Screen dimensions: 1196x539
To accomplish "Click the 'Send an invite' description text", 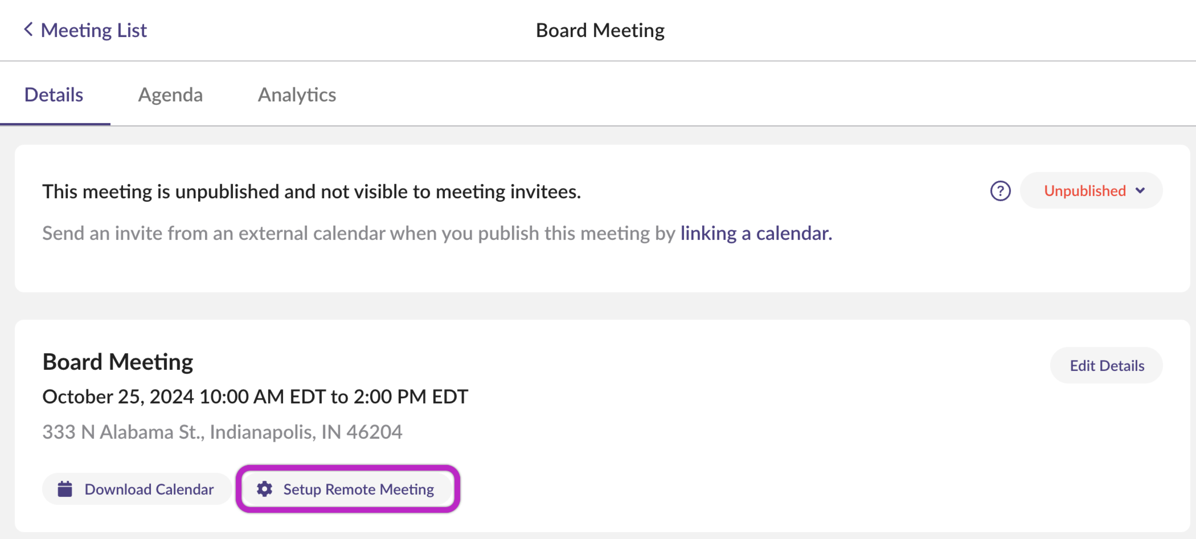I will [x=437, y=233].
